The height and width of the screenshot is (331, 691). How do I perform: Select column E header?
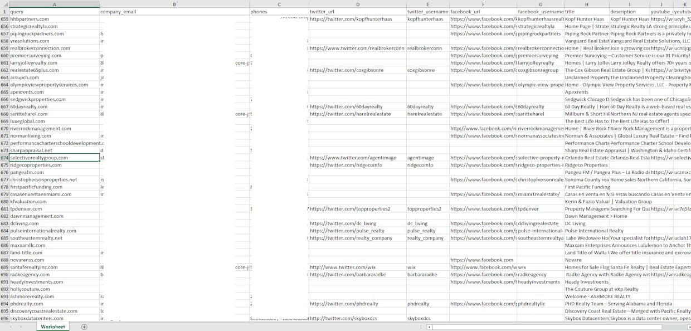coord(428,4)
